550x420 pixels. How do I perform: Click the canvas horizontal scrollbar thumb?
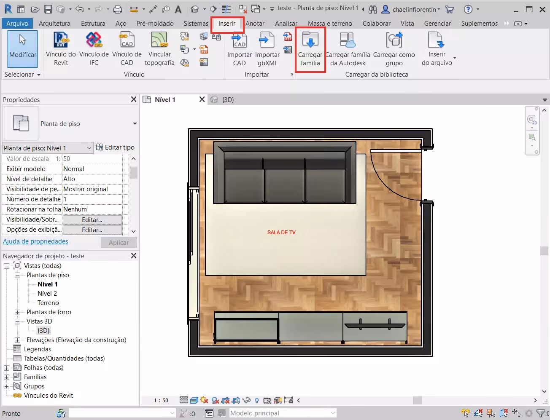417,400
